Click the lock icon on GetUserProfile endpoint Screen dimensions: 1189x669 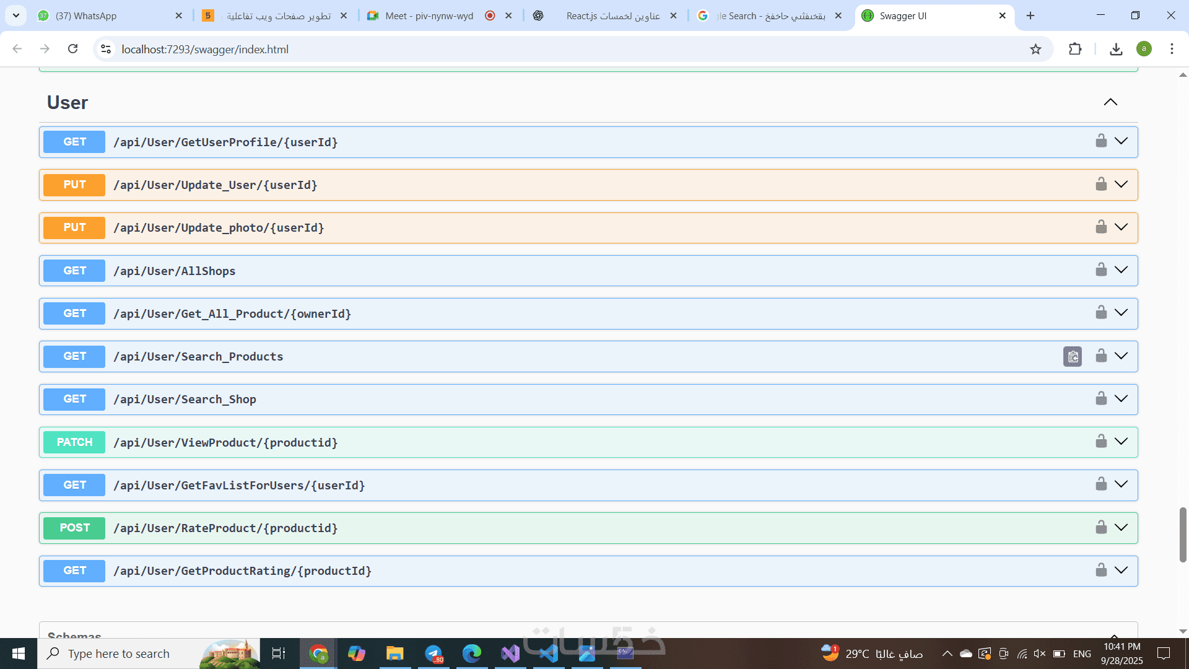click(1100, 141)
